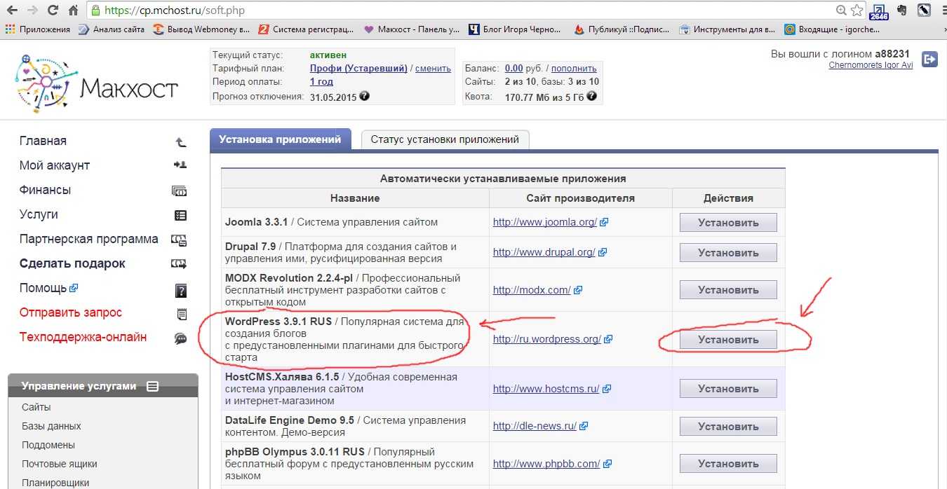Click the сменить tariff plan link
Image resolution: width=947 pixels, height=489 pixels.
[433, 69]
